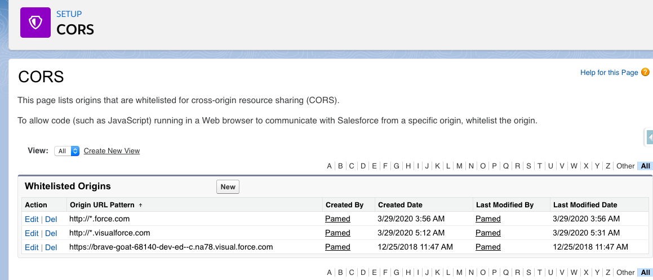Filter origins by letter A in top index
The height and width of the screenshot is (280, 653).
click(x=330, y=166)
